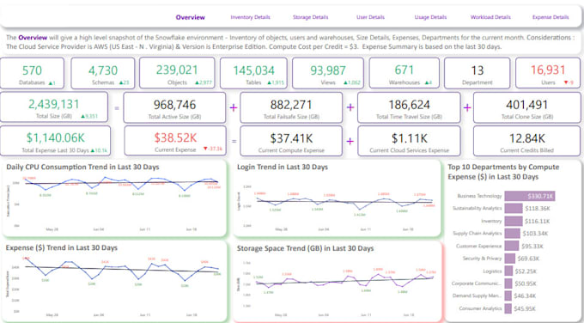Click the $116.11K value label
The height and width of the screenshot is (323, 584).
[537, 222]
